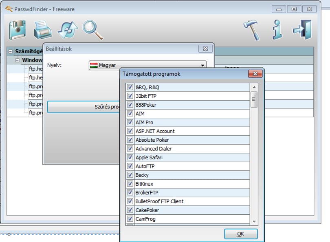Disable the ASP.NET Account checkbox
Viewport: 330px width, 242px height.
pos(130,131)
